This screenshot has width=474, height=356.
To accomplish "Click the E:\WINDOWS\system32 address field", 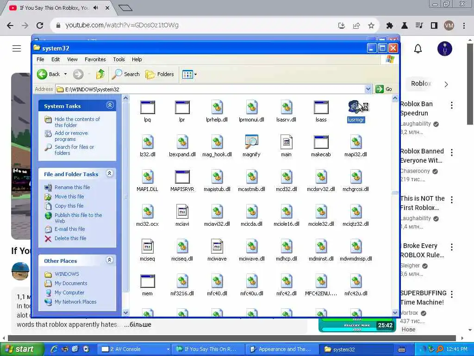I will click(210, 89).
